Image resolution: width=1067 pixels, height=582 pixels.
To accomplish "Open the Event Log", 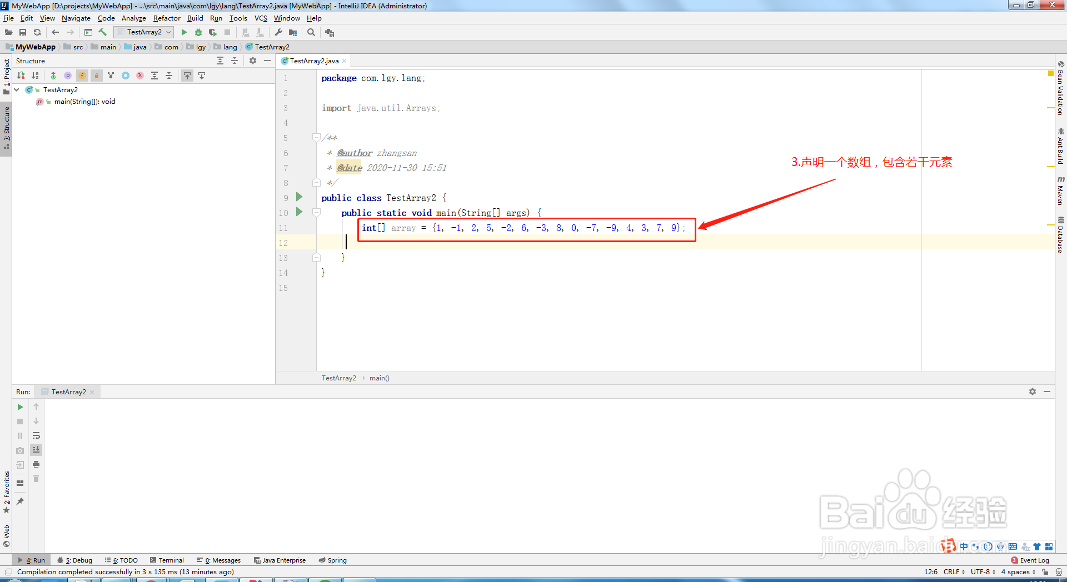I will coord(1030,560).
